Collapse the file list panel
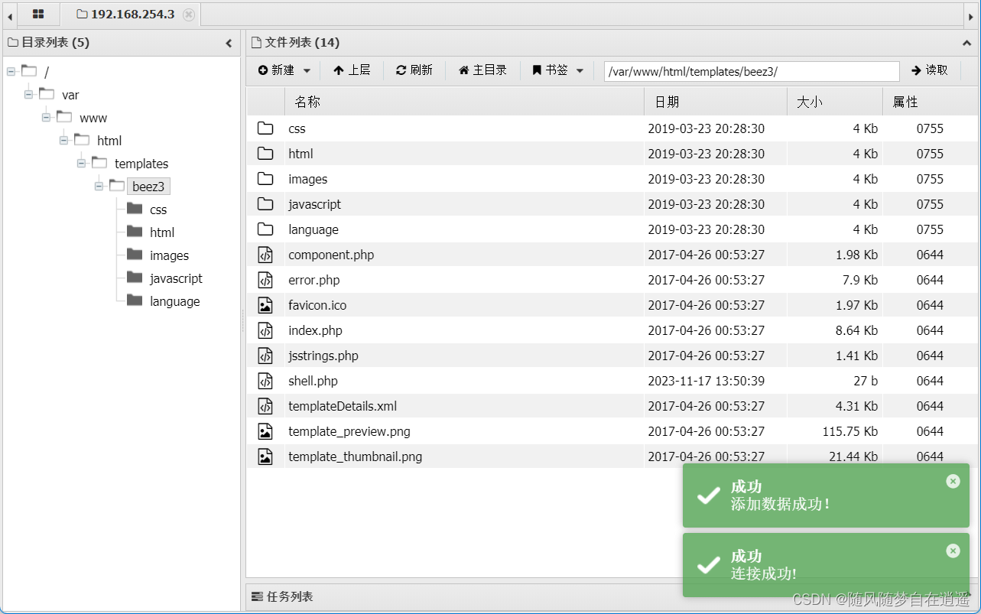Viewport: 981px width, 614px height. pyautogui.click(x=966, y=43)
